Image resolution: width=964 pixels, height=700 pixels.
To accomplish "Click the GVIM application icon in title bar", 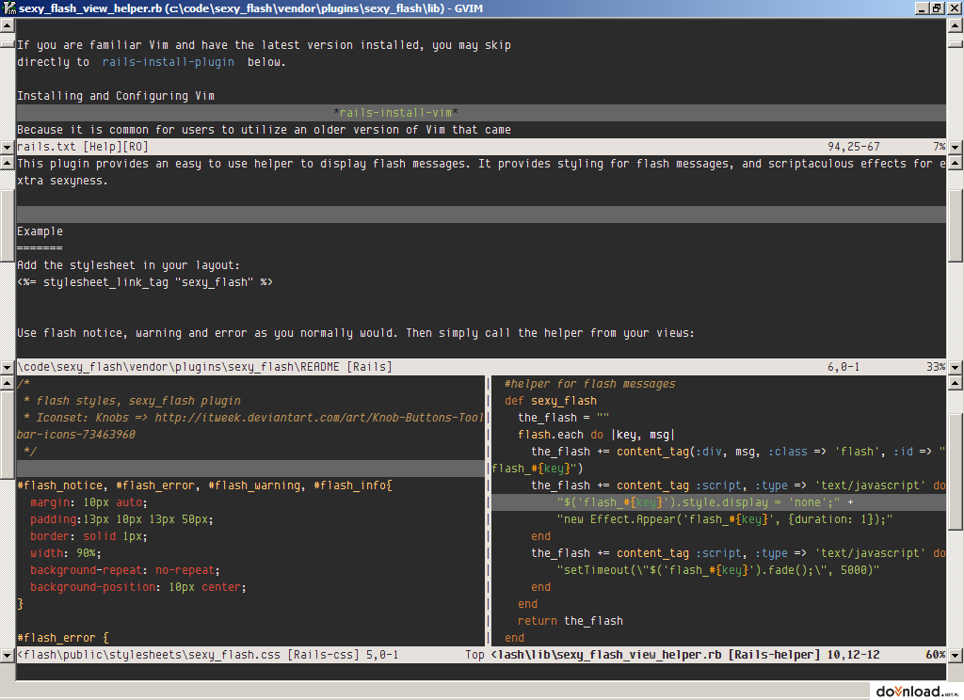I will [9, 8].
